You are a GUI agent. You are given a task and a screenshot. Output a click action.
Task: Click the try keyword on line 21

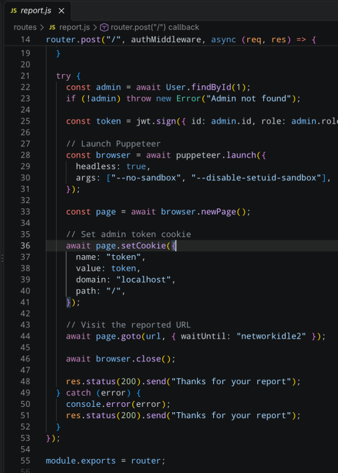coord(63,76)
